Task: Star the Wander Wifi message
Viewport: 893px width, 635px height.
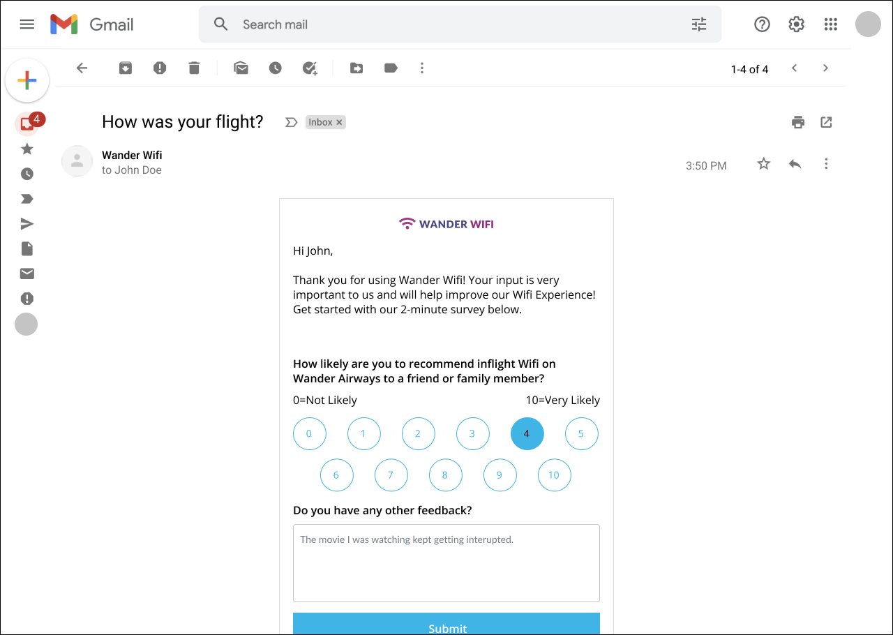Action: pos(764,164)
